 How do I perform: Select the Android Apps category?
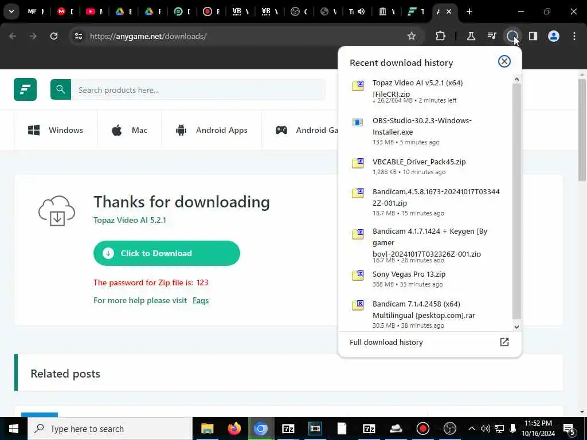tap(212, 130)
